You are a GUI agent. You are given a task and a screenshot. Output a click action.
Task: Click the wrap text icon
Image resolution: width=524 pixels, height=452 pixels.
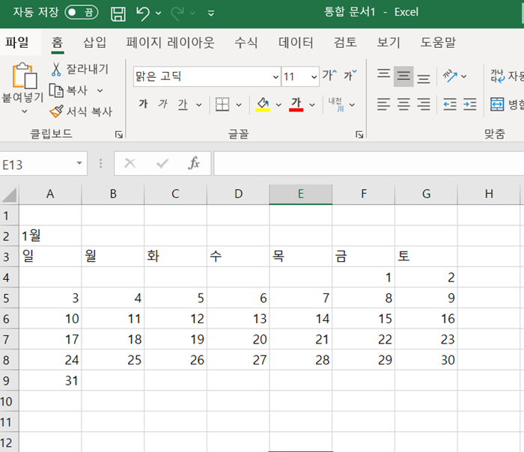pyautogui.click(x=498, y=76)
